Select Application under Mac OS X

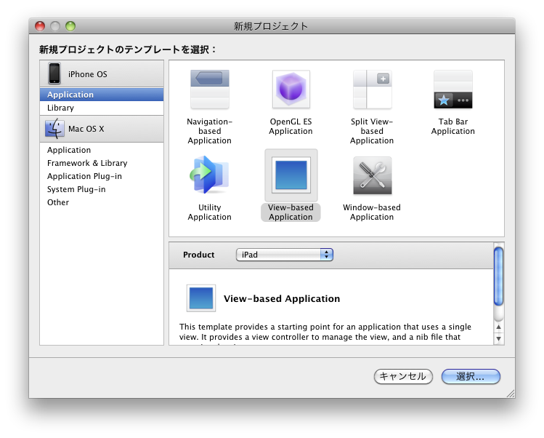[69, 150]
